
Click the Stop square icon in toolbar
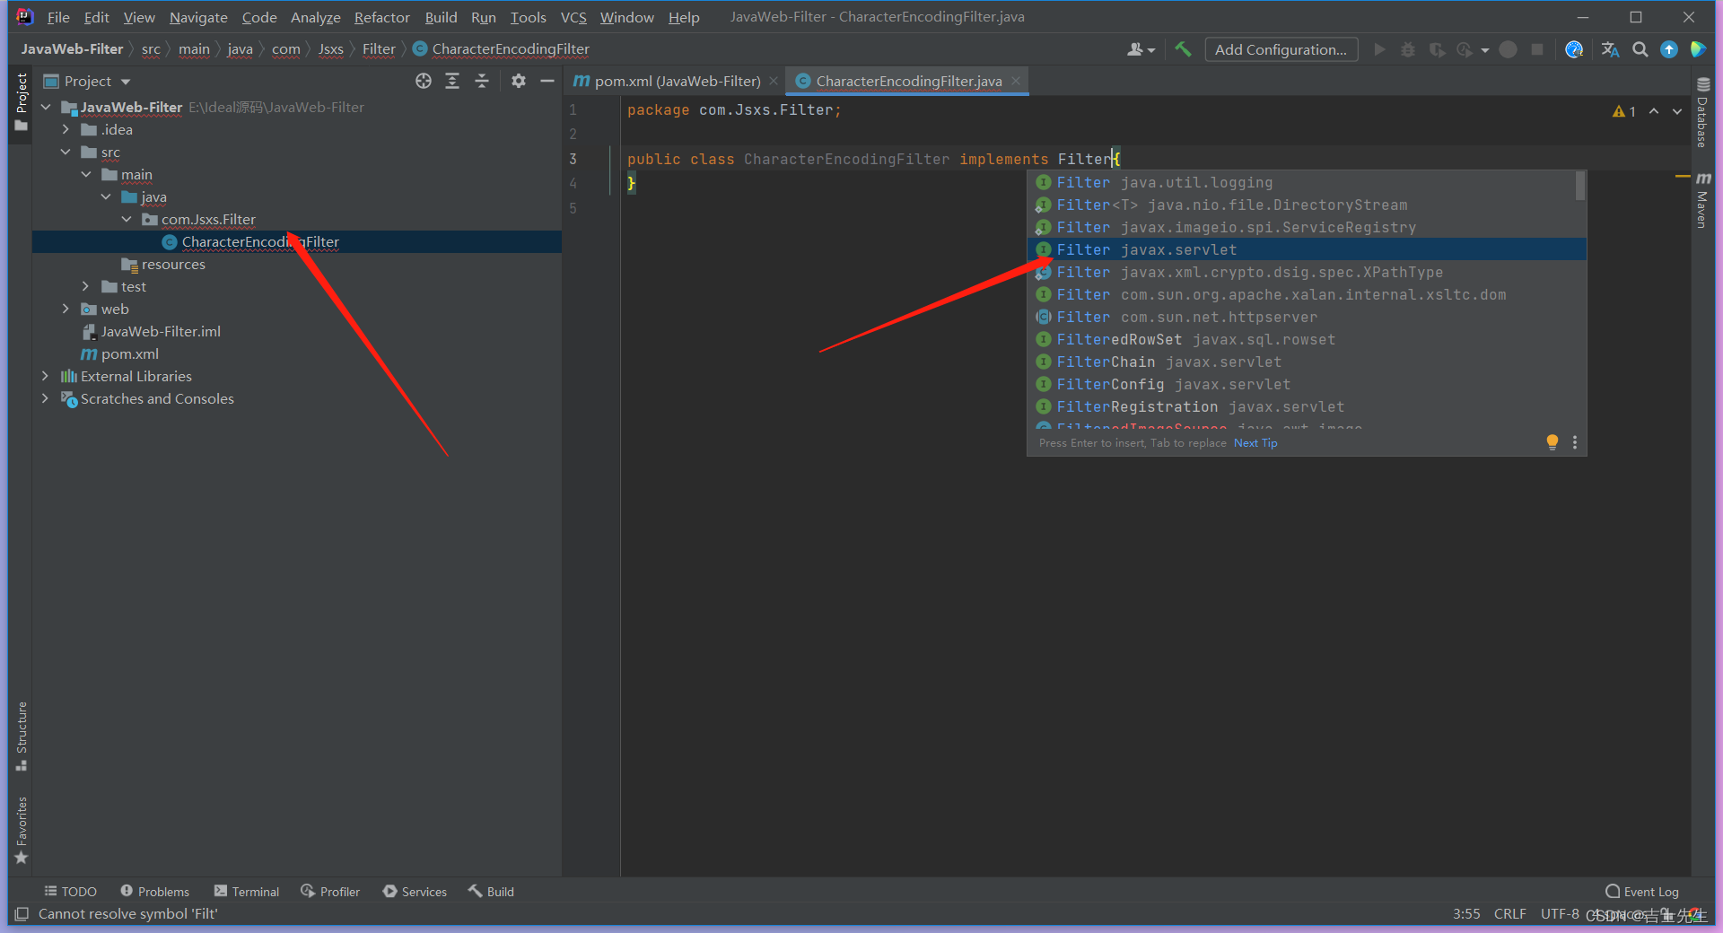click(x=1537, y=49)
